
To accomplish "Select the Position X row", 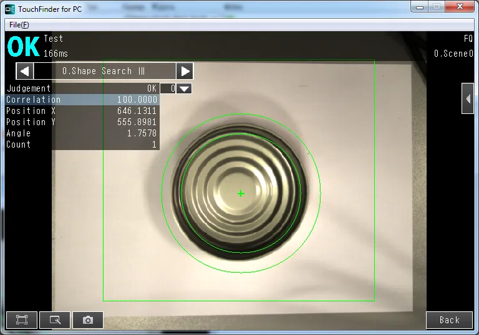I will (81, 111).
